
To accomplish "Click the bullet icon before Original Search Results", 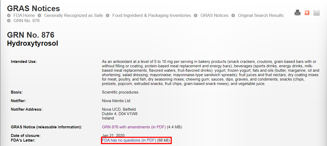I will coord(233,16).
